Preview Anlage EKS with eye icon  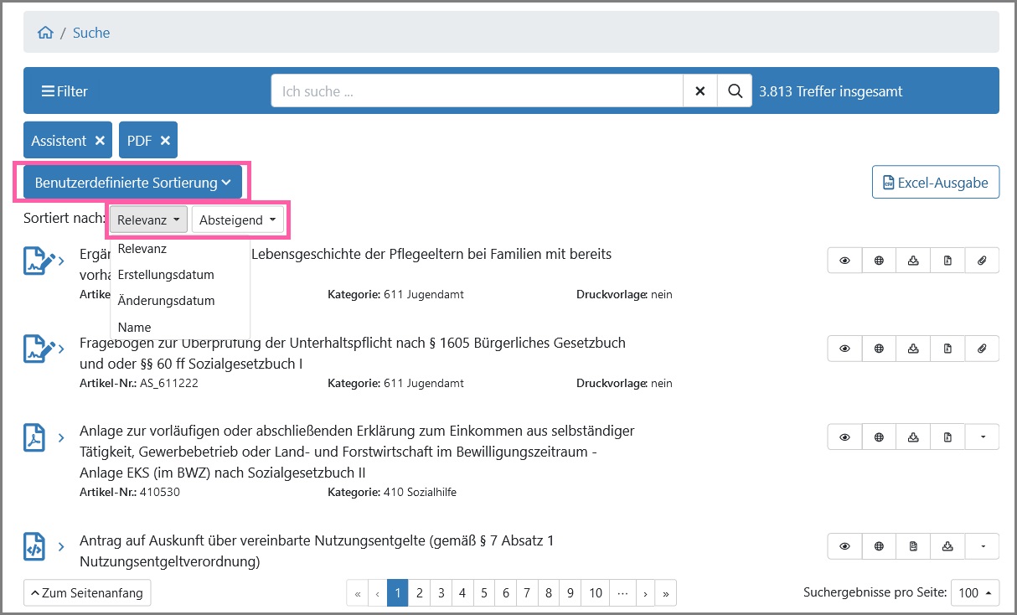844,437
